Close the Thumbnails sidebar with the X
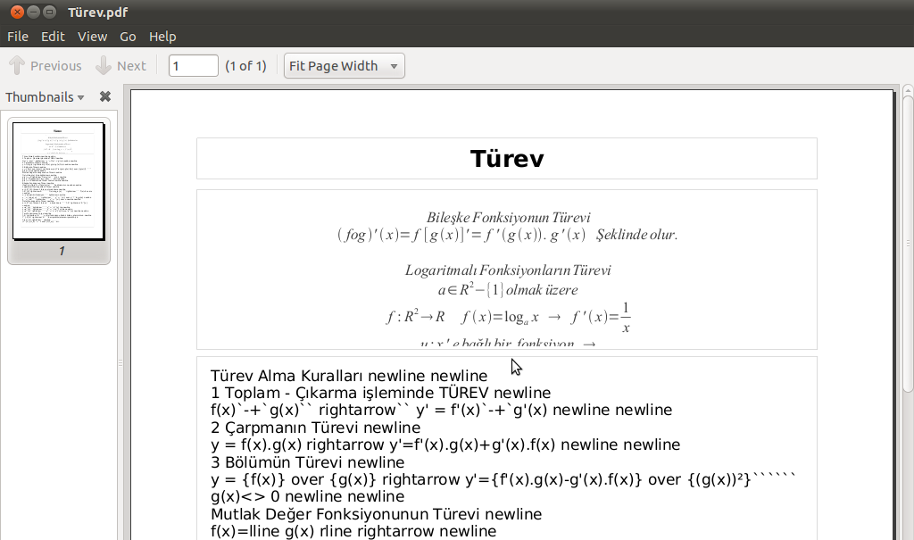 (105, 96)
